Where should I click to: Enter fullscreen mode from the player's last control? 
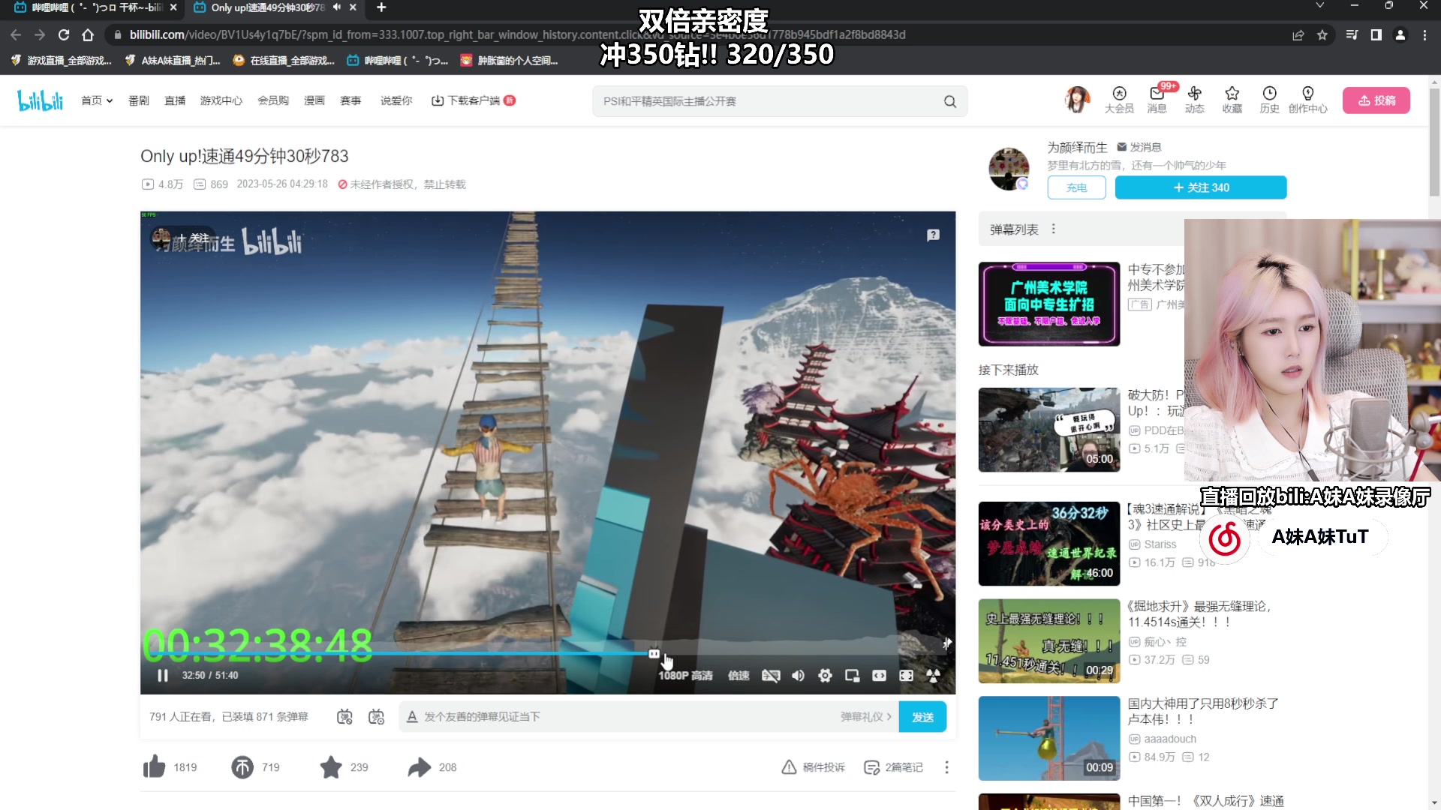click(933, 676)
